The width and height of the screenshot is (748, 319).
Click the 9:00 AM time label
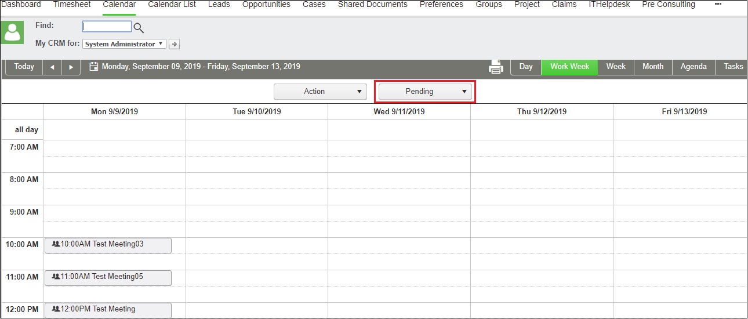24,212
